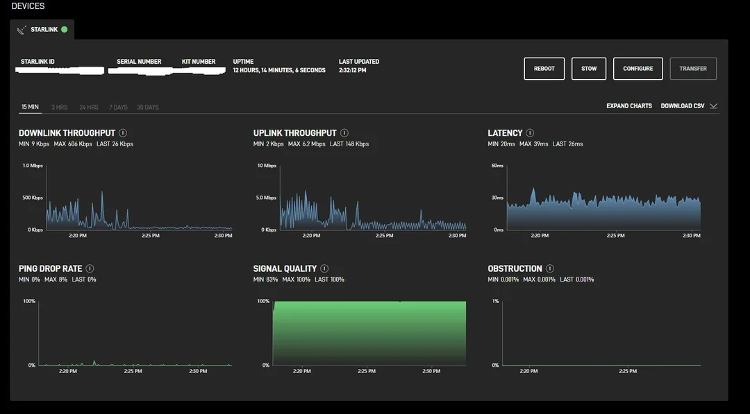Click 'MAX 606 Kbps' downlink stat

pos(73,144)
